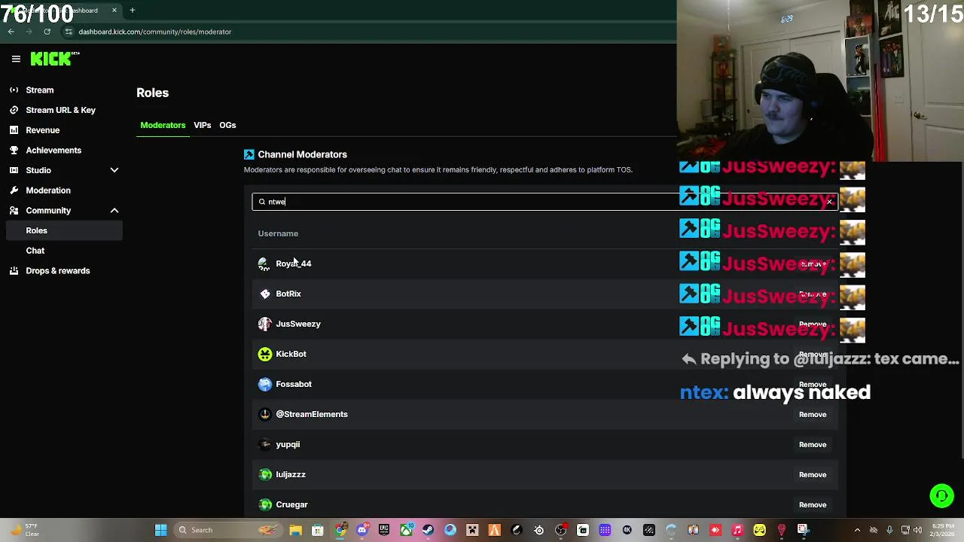
Task: Click StreamElements avatar icon
Action: click(264, 414)
